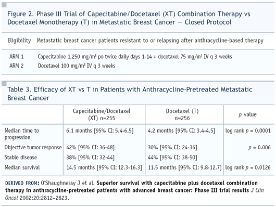Select the Figure 2 Phase III Trial heading
Image resolution: width=276 pixels, height=207 pixels.
click(x=129, y=18)
